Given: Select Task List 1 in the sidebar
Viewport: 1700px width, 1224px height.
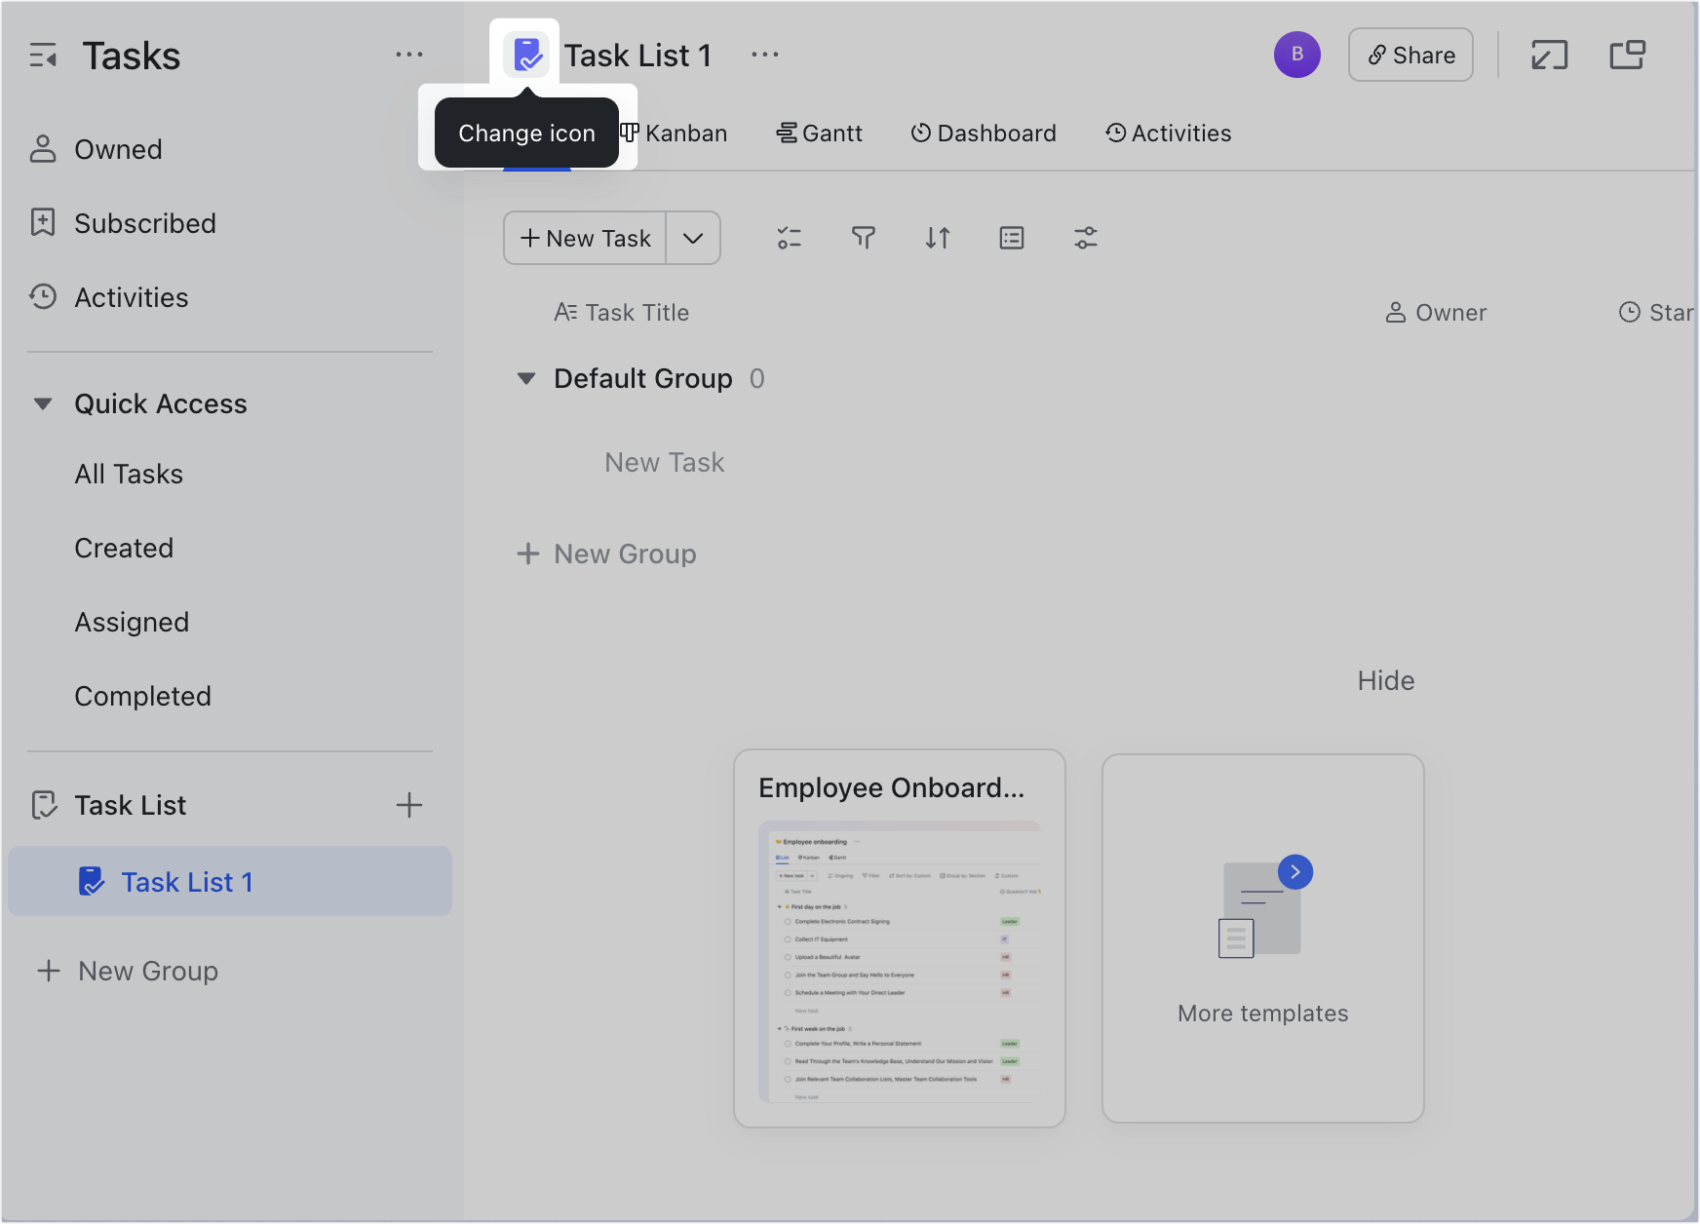Looking at the screenshot, I should (230, 881).
